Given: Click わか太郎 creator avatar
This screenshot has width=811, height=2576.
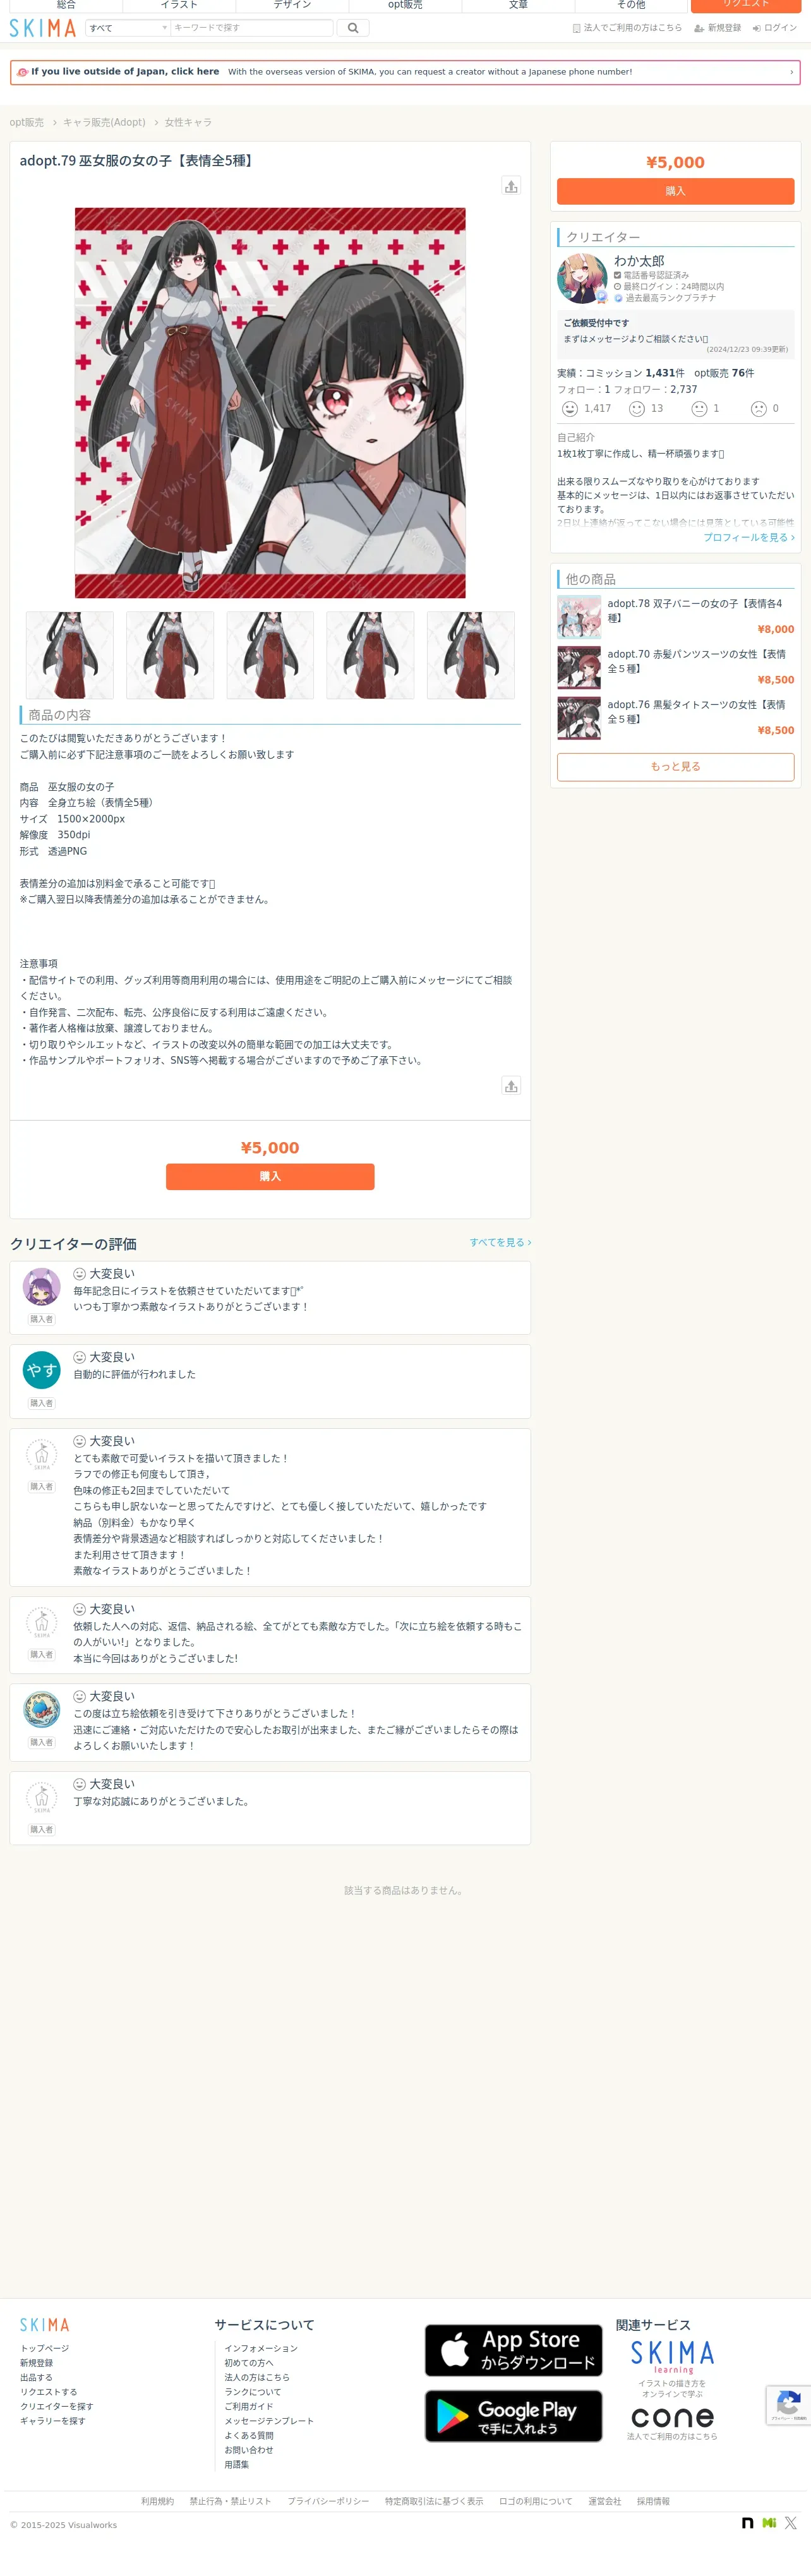Looking at the screenshot, I should (x=582, y=279).
